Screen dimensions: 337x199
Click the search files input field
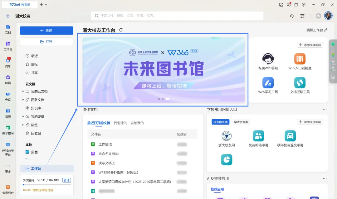(x=177, y=16)
